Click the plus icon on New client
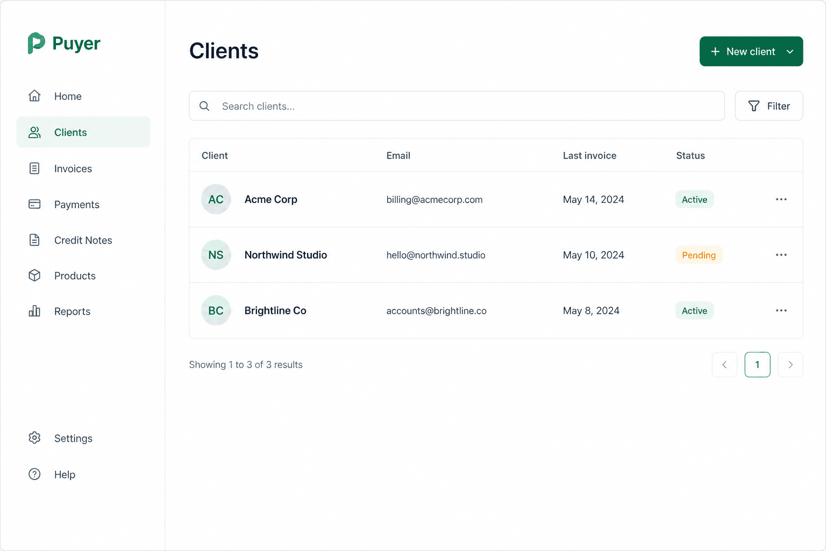The image size is (826, 551). [715, 52]
